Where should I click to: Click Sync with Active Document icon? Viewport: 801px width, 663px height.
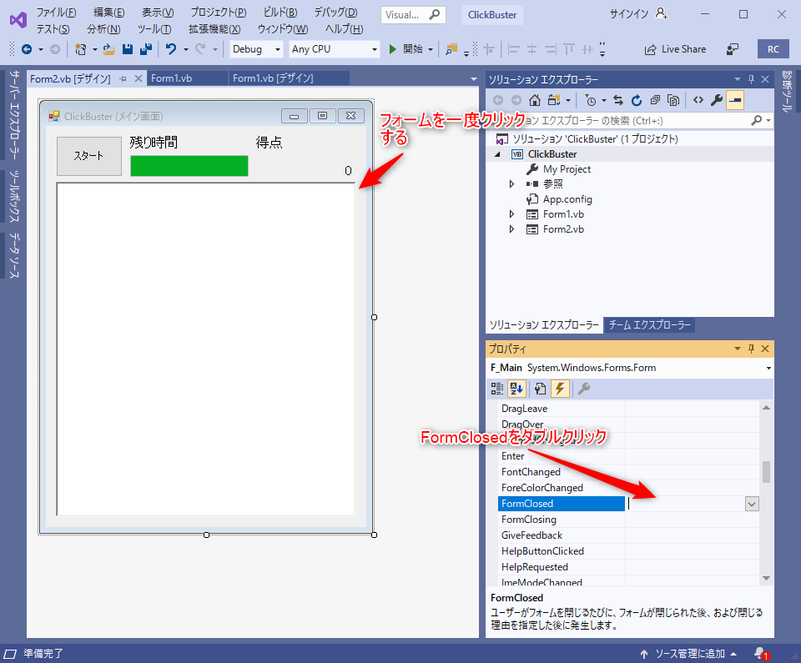point(618,100)
